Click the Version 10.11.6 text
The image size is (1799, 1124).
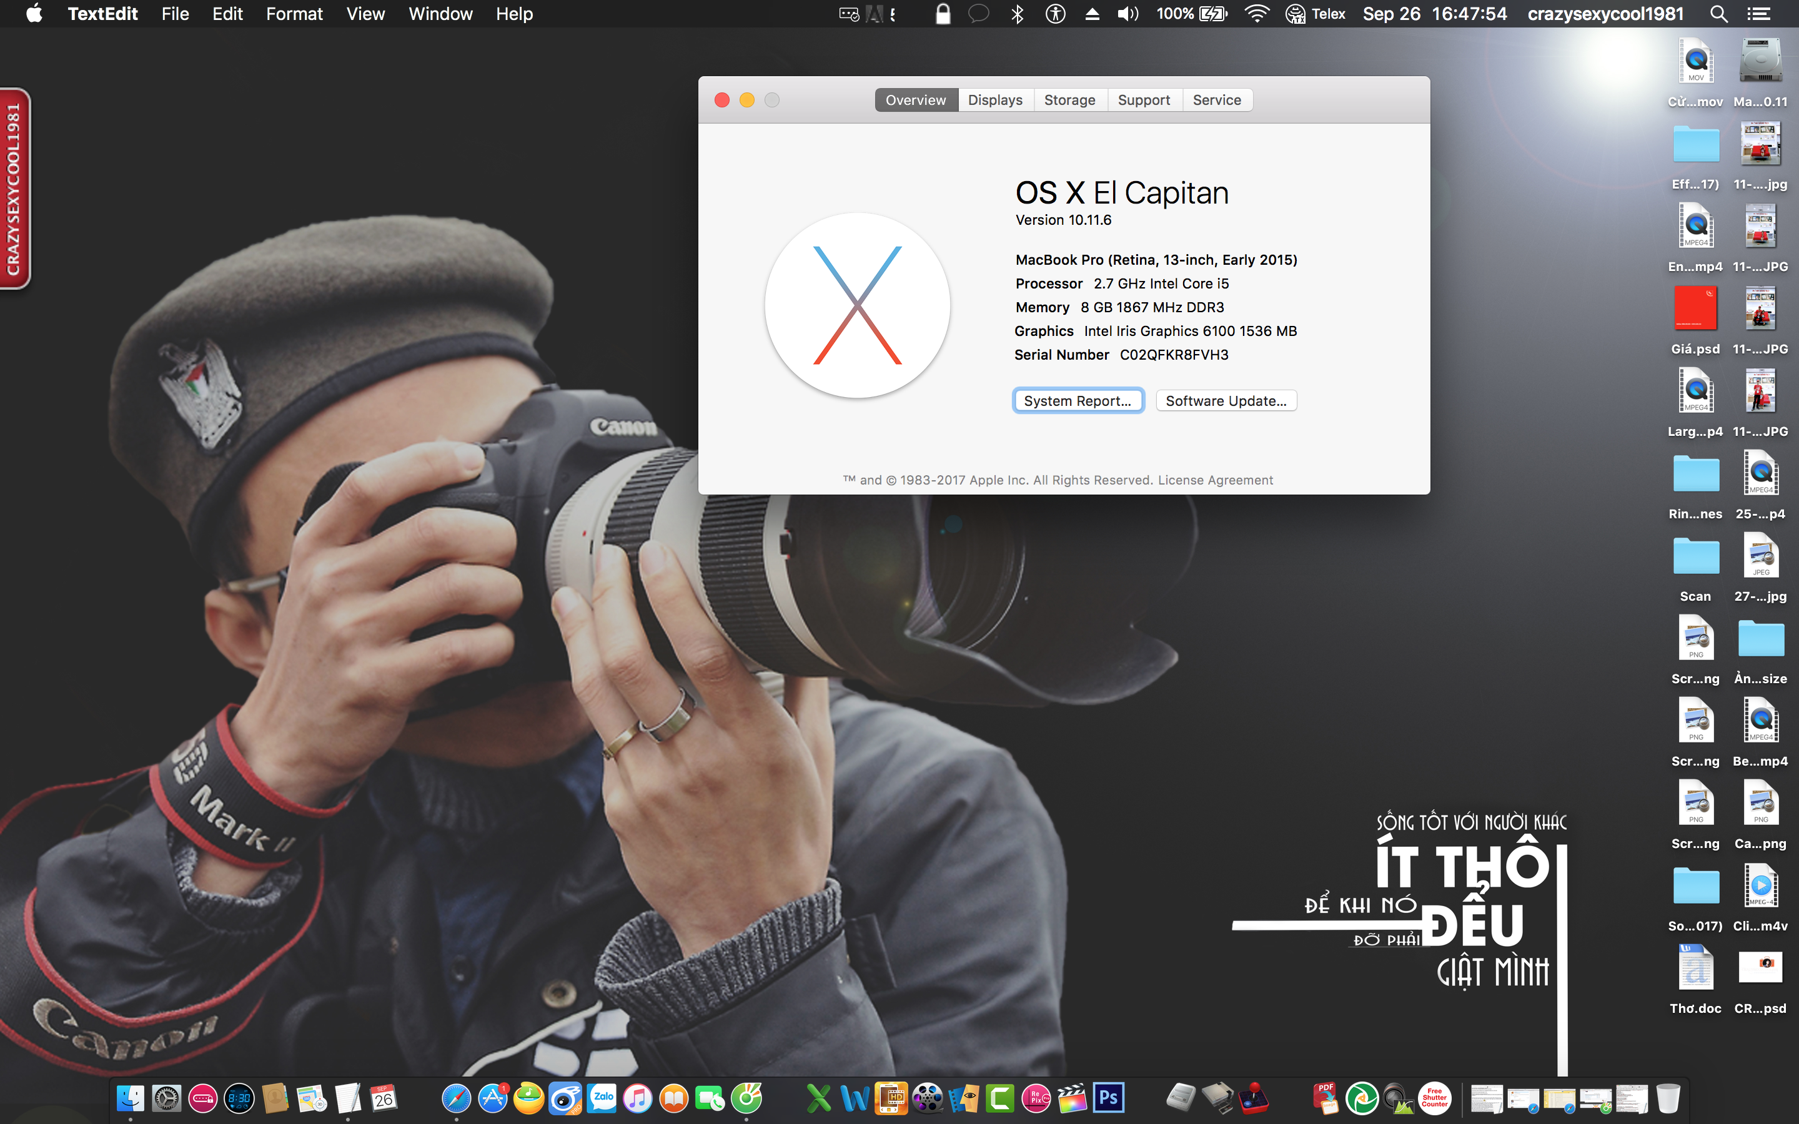[1063, 220]
